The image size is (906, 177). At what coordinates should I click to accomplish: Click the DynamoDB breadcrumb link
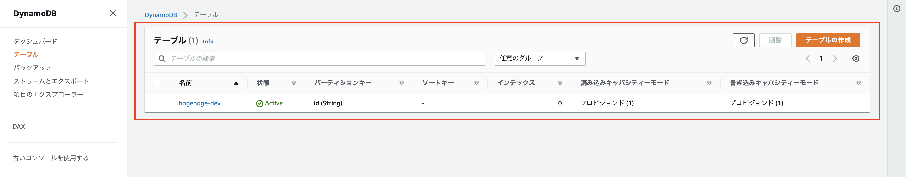[x=161, y=15]
